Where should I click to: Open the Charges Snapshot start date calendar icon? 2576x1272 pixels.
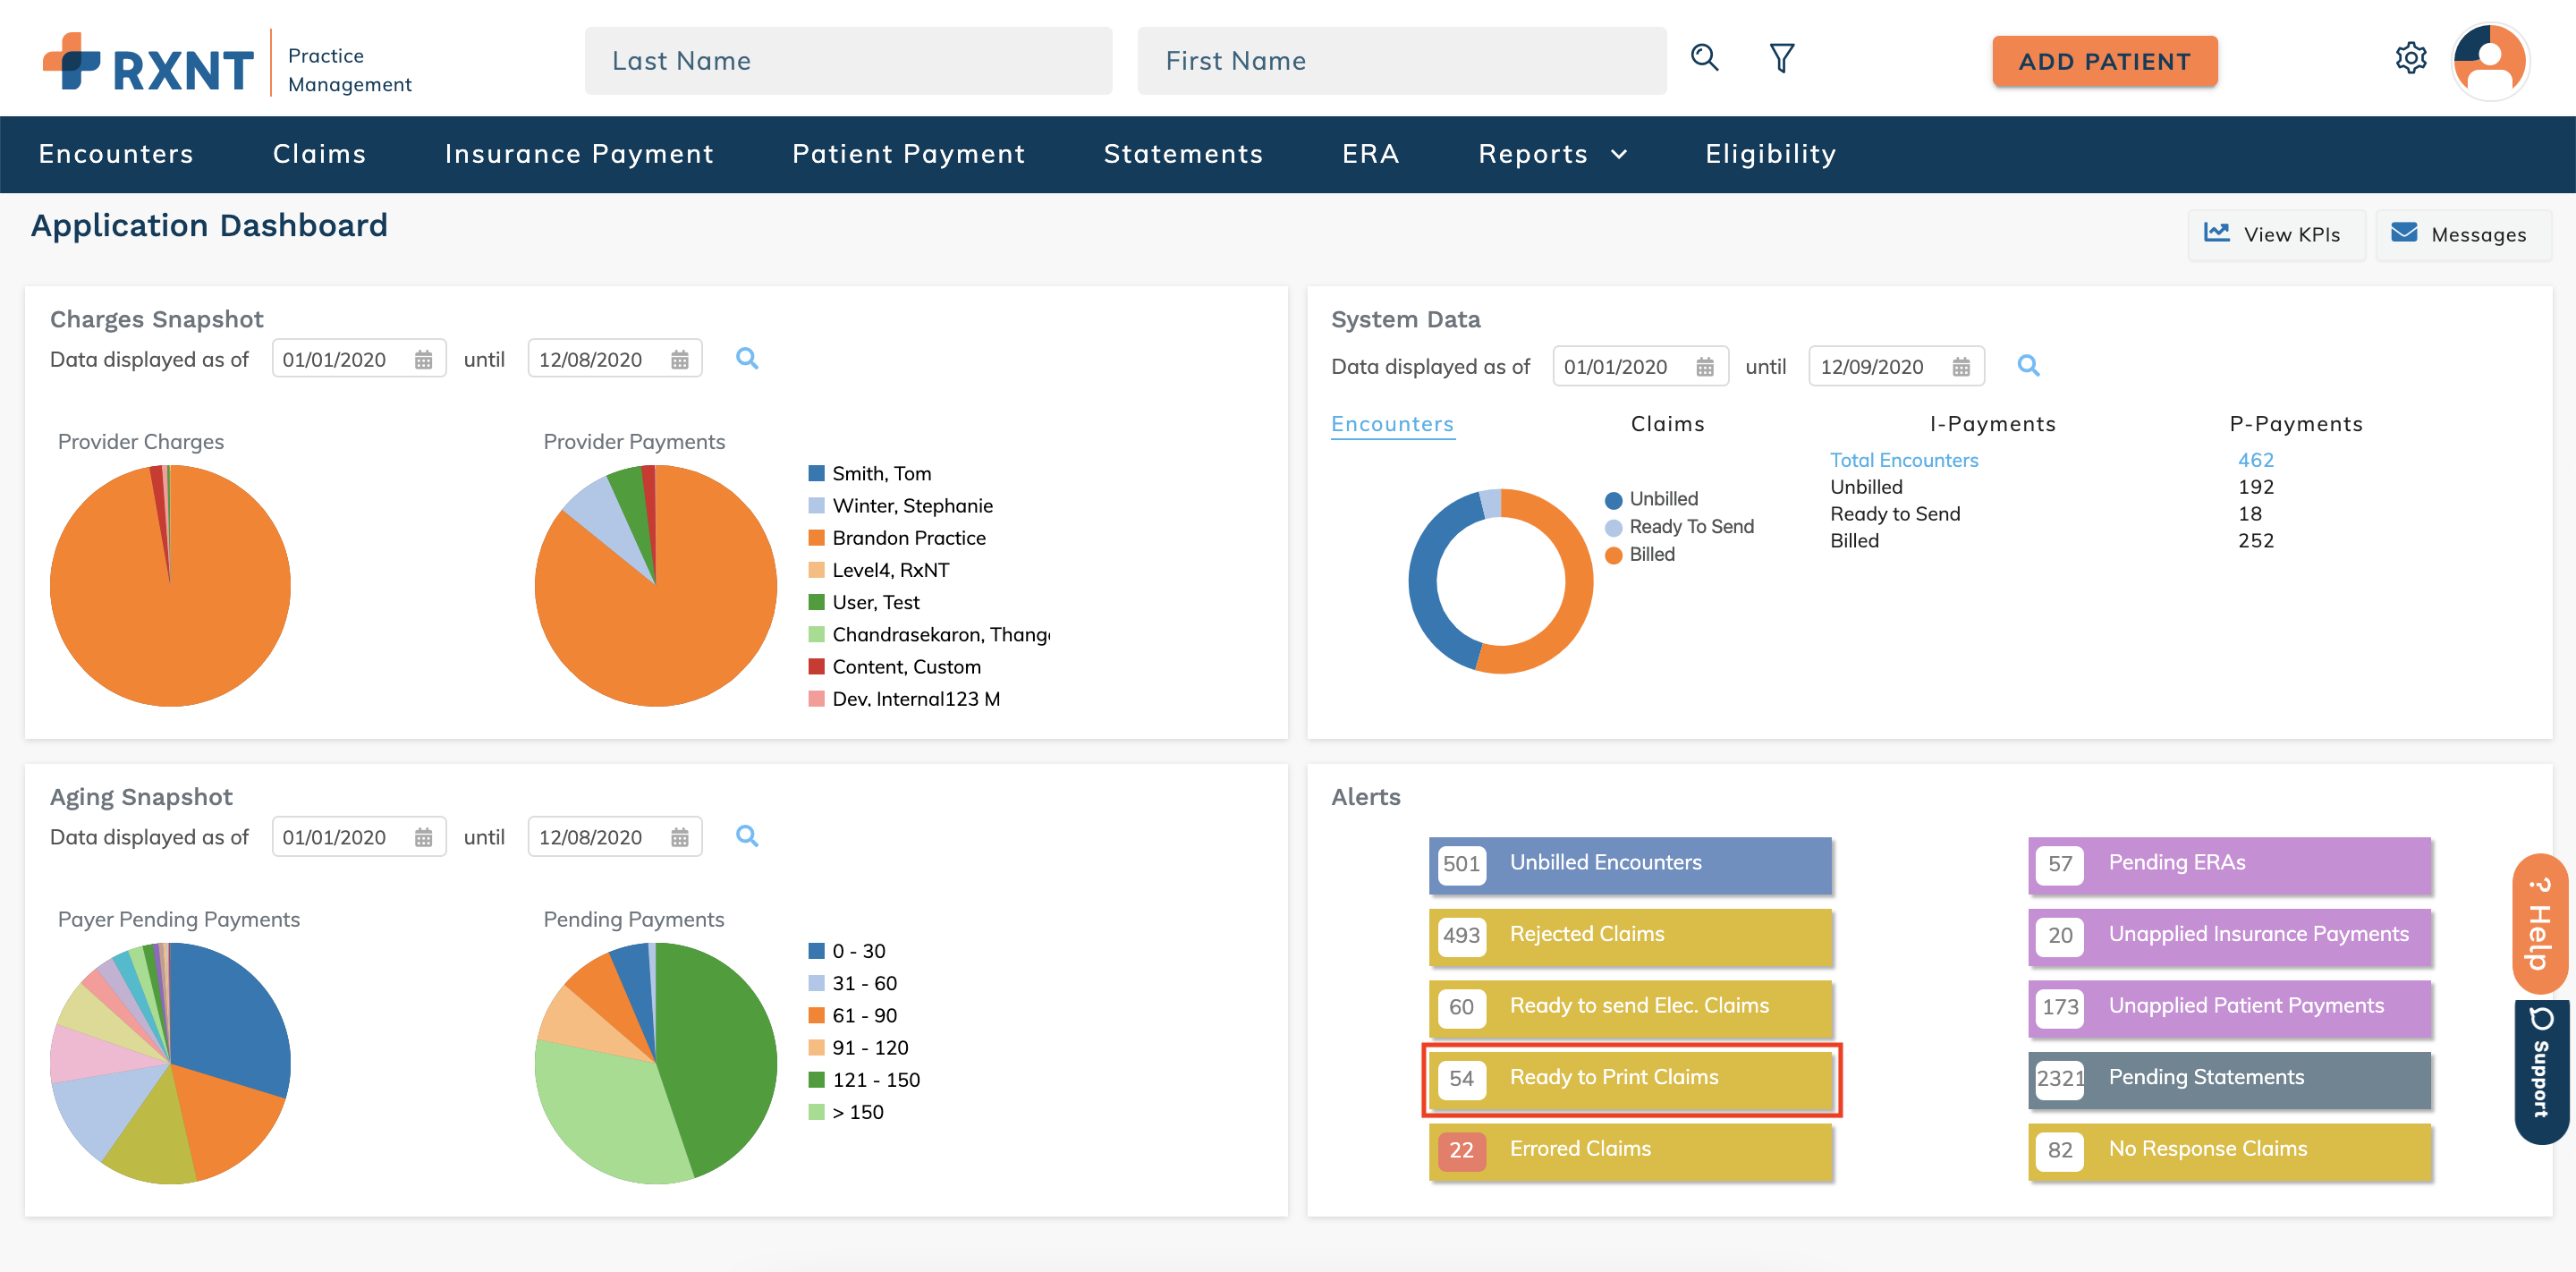pyautogui.click(x=424, y=360)
